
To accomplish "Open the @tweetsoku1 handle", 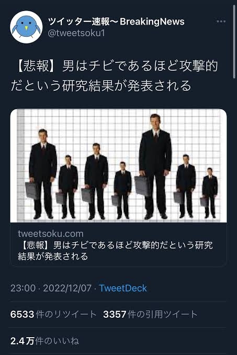I will [76, 33].
